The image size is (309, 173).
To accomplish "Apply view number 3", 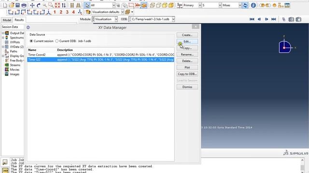I will (x=67, y=12).
